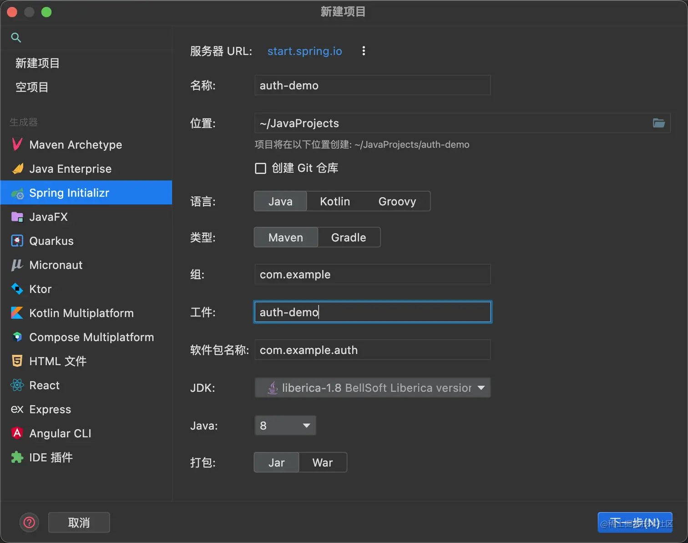Click the IDE 插件 puzzle icon
Image resolution: width=688 pixels, height=543 pixels.
(17, 458)
